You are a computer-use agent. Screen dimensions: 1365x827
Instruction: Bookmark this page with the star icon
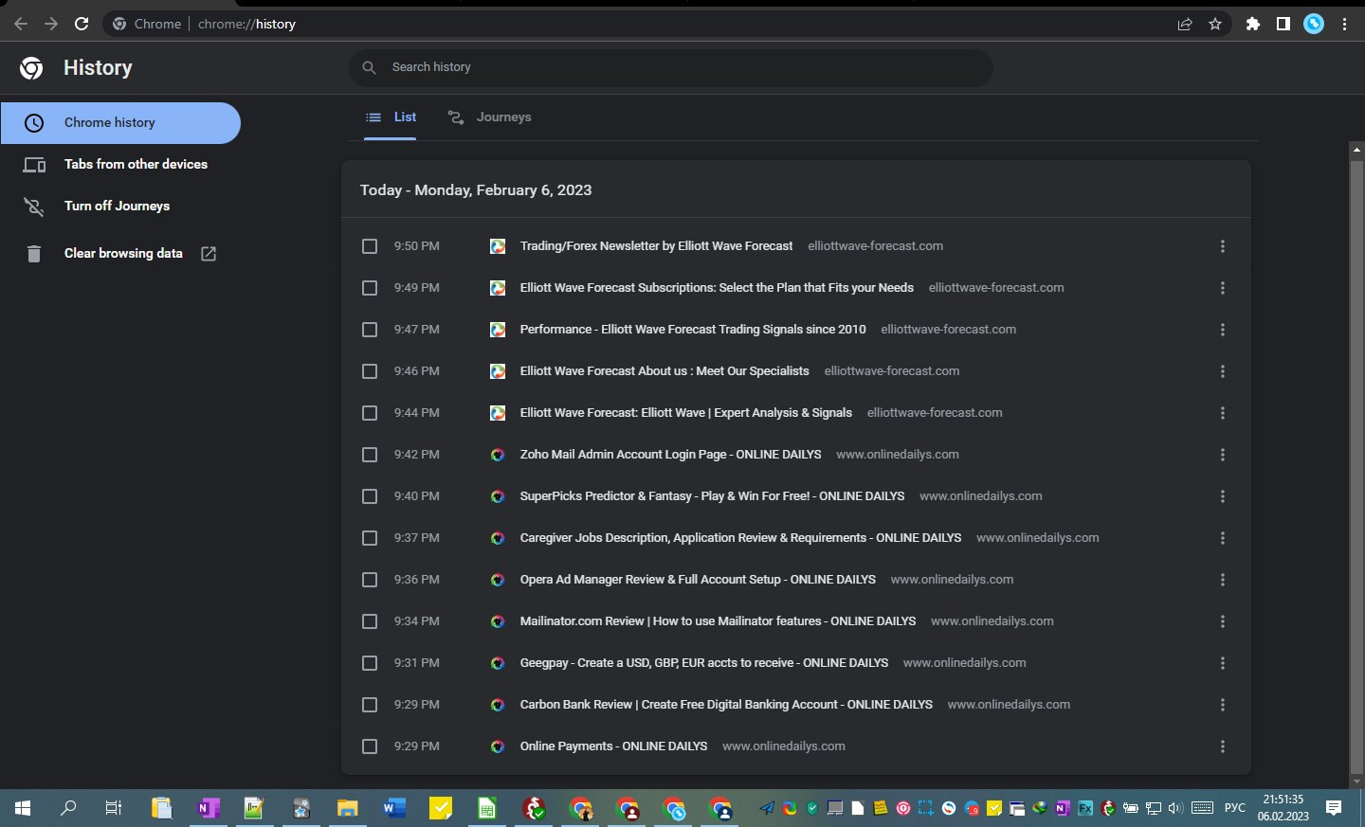tap(1215, 24)
